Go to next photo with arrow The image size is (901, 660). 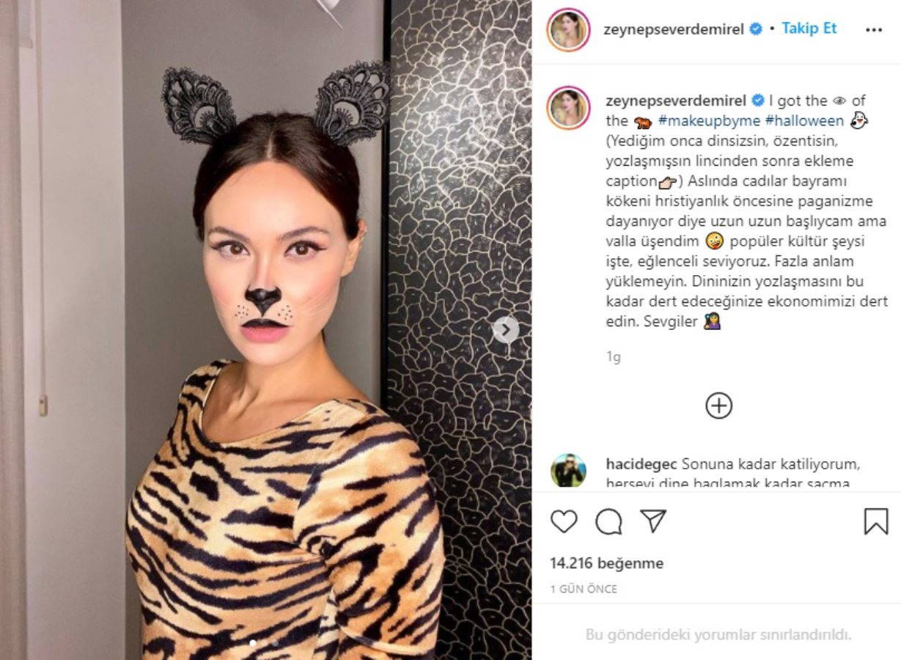tap(506, 329)
